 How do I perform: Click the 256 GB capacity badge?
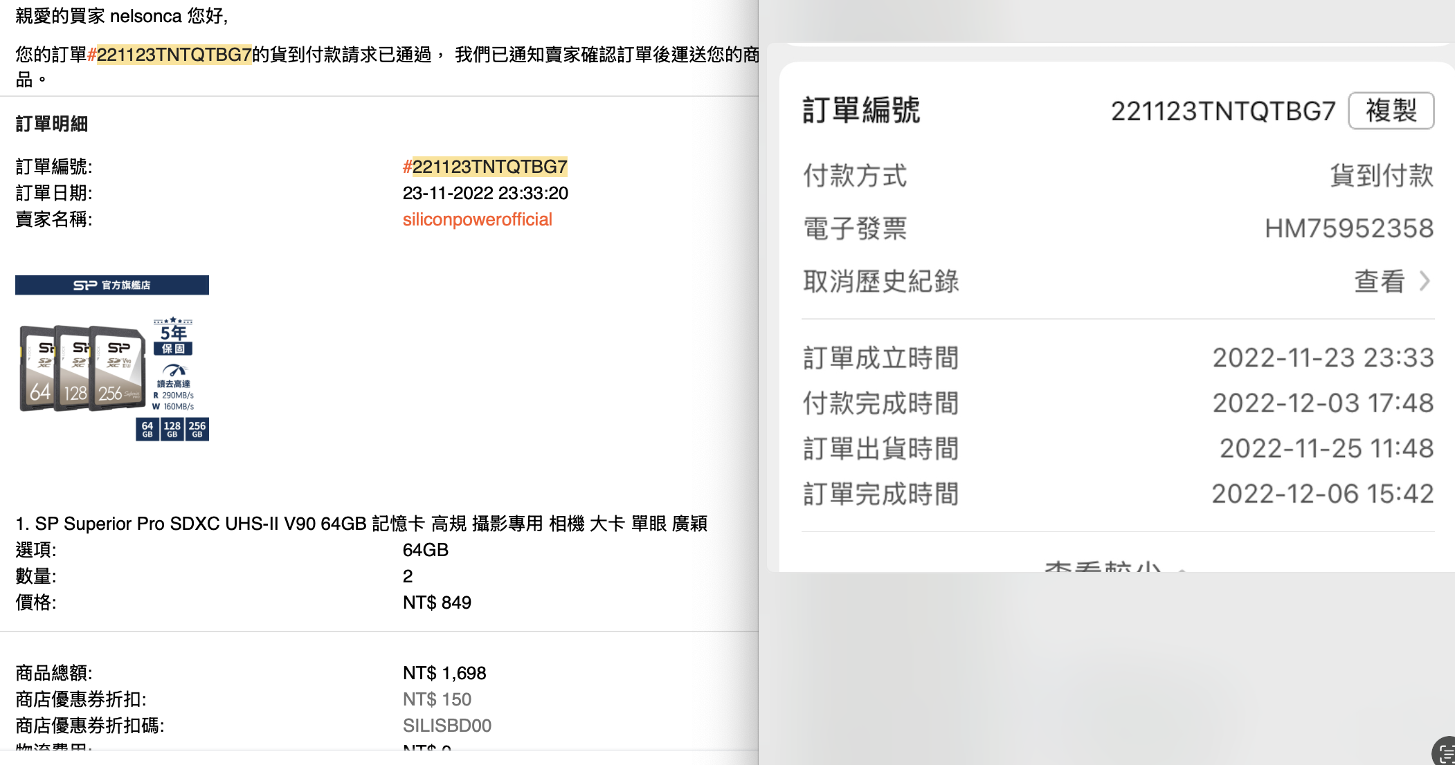click(x=197, y=430)
